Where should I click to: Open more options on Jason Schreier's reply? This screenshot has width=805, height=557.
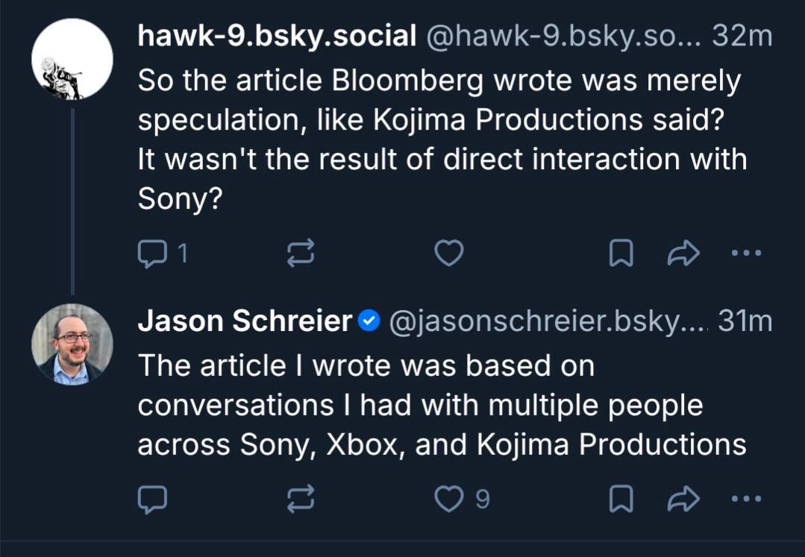[x=747, y=499]
